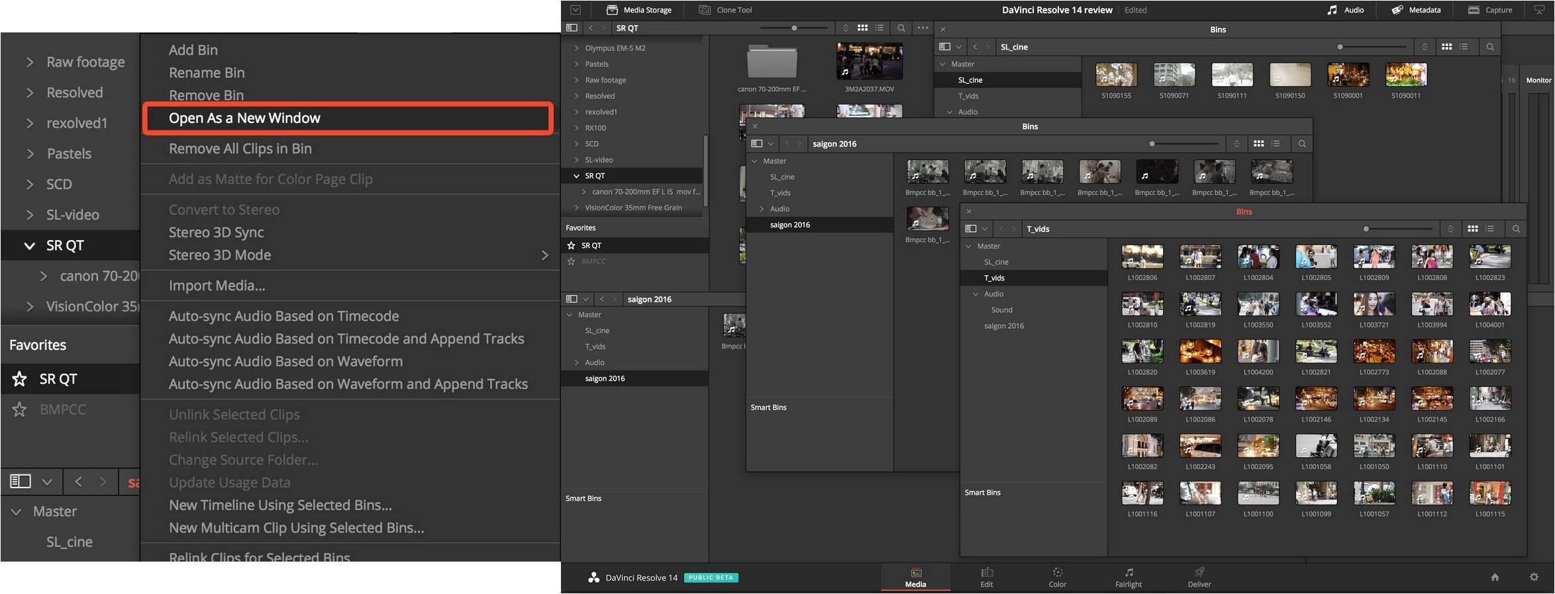
Task: Open Stereo 3D Mode submenu arrow
Action: (544, 255)
